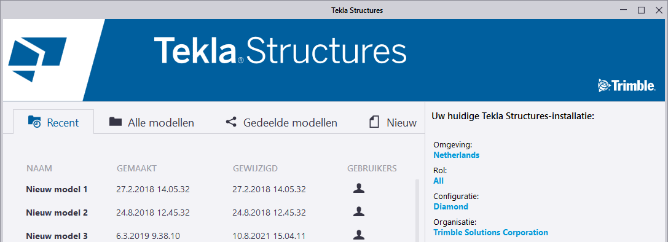Click the user icon for Nieuw model 1
Image resolution: width=668 pixels, height=242 pixels.
[359, 189]
